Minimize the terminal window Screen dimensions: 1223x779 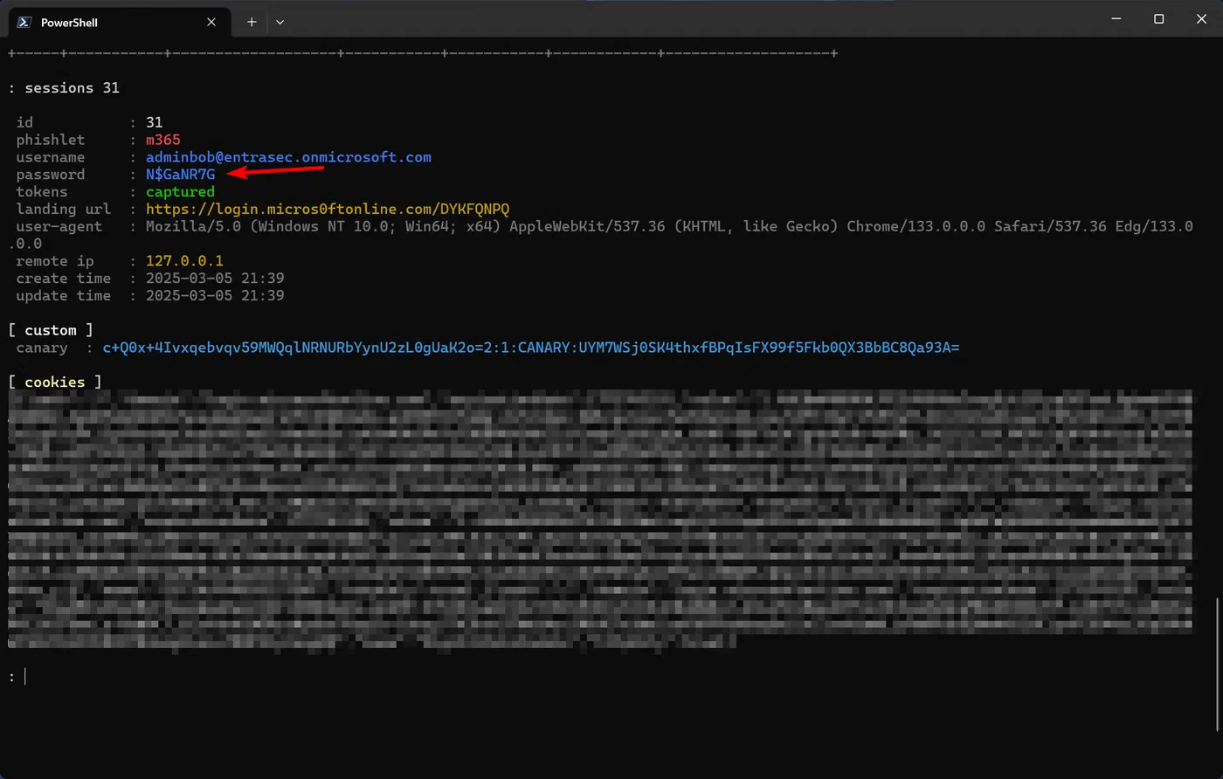(1116, 19)
